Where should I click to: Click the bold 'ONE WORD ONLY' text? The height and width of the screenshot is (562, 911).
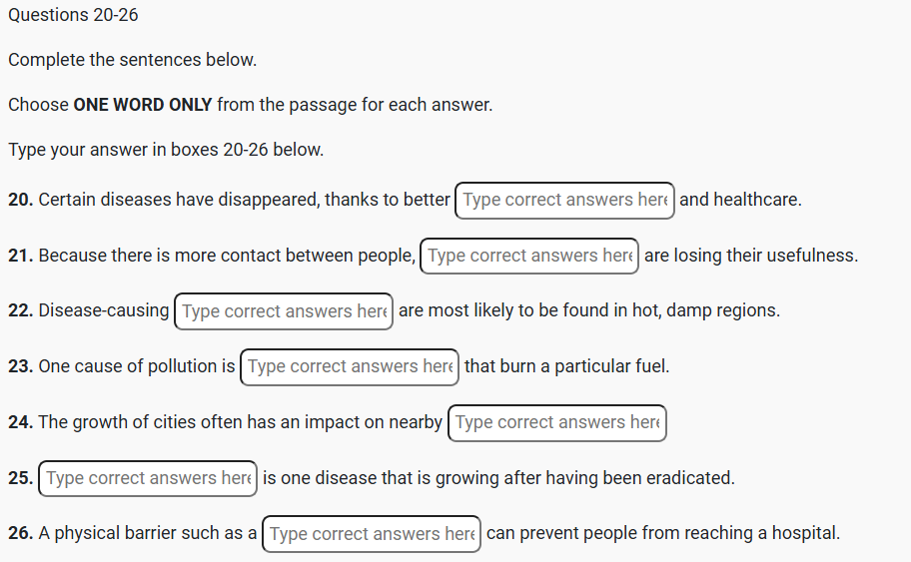(143, 105)
